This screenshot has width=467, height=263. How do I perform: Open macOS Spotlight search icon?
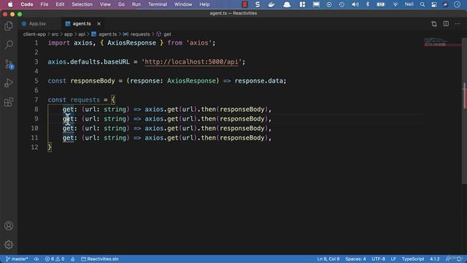click(x=422, y=4)
